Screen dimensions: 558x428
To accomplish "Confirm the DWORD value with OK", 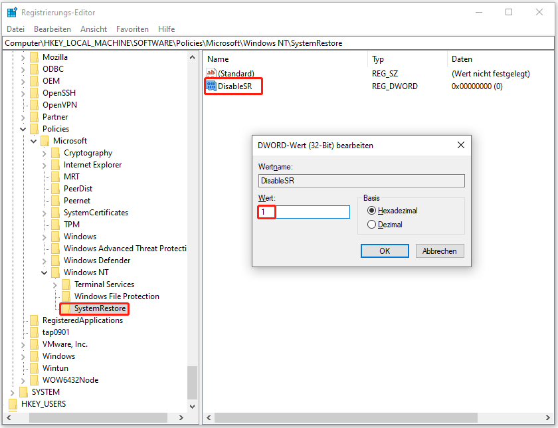I will click(x=385, y=251).
